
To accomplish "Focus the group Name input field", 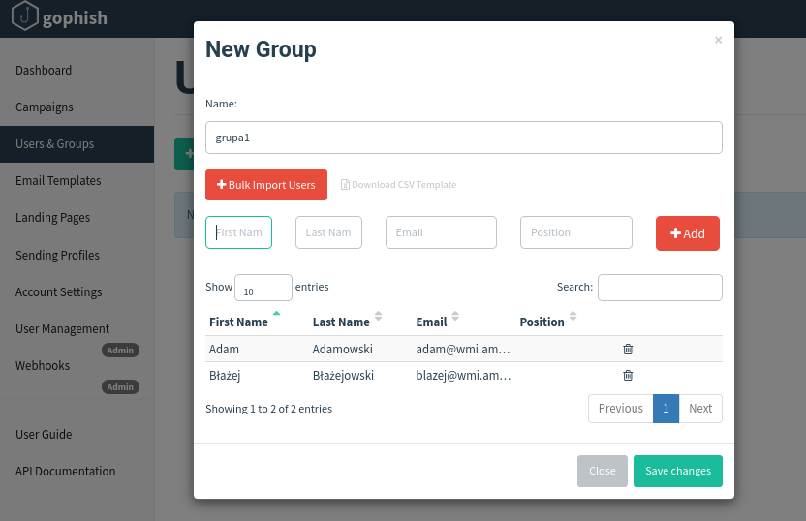I will click(463, 138).
